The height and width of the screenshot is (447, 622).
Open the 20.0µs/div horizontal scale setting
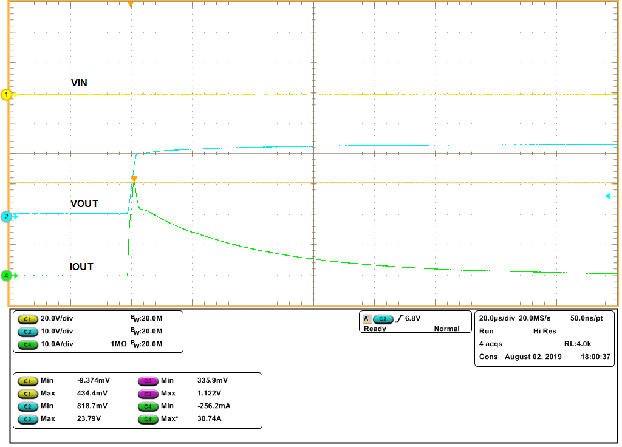point(498,318)
